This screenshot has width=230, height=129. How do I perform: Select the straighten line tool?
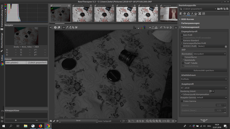(70, 28)
